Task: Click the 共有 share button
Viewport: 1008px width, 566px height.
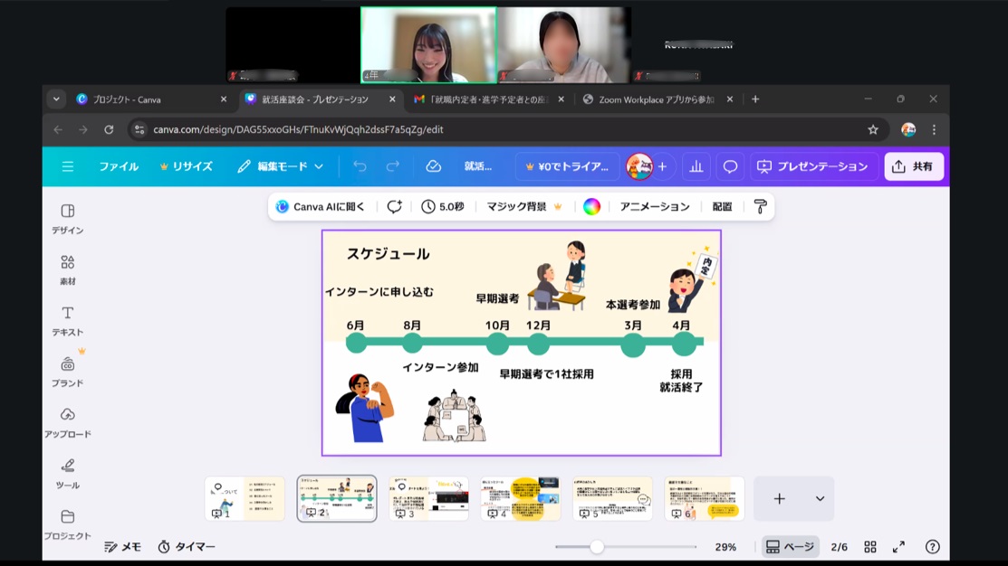Action: [x=914, y=166]
